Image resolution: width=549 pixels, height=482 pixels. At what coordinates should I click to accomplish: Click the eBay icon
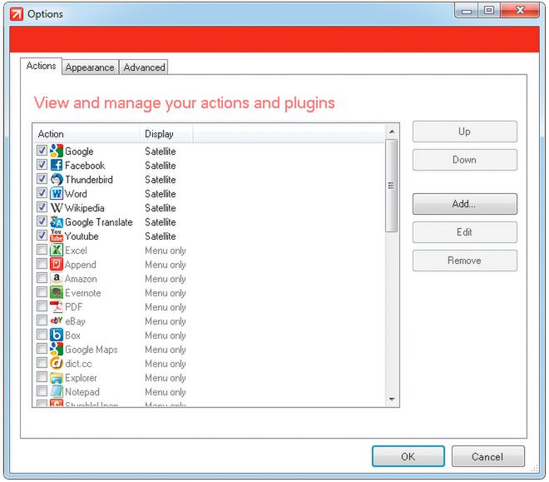[x=57, y=321]
